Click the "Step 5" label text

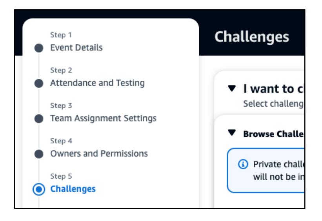pyautogui.click(x=58, y=176)
